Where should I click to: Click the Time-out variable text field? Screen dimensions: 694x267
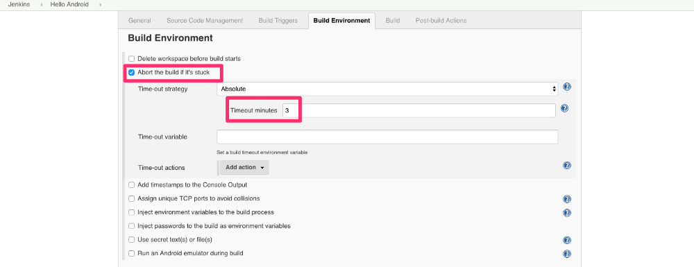tap(387, 137)
